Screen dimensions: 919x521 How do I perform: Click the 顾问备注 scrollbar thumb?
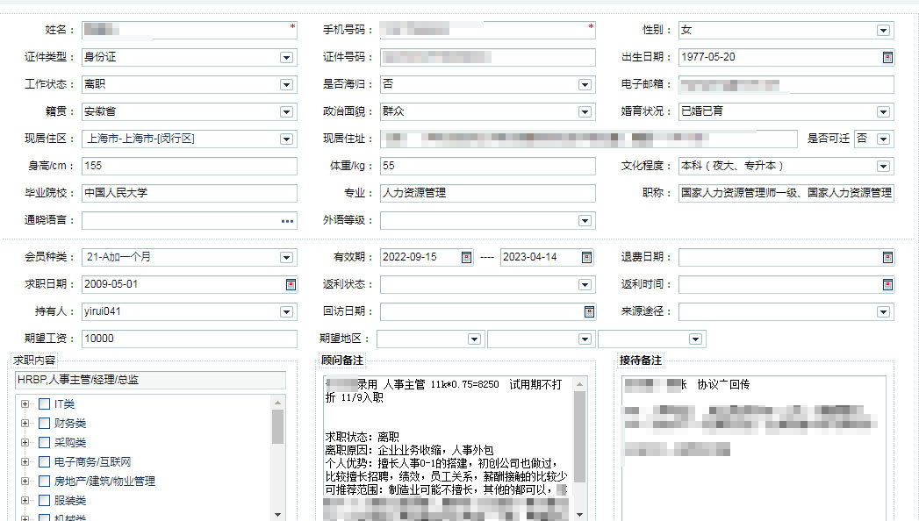579,436
